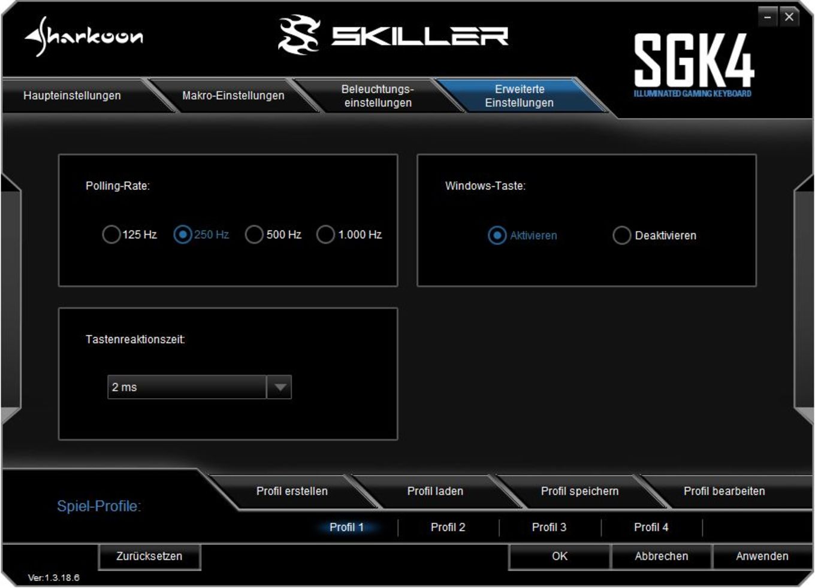The width and height of the screenshot is (815, 588).
Task: Open the Tastenreaktionszeit dropdown arrow
Action: [x=279, y=387]
